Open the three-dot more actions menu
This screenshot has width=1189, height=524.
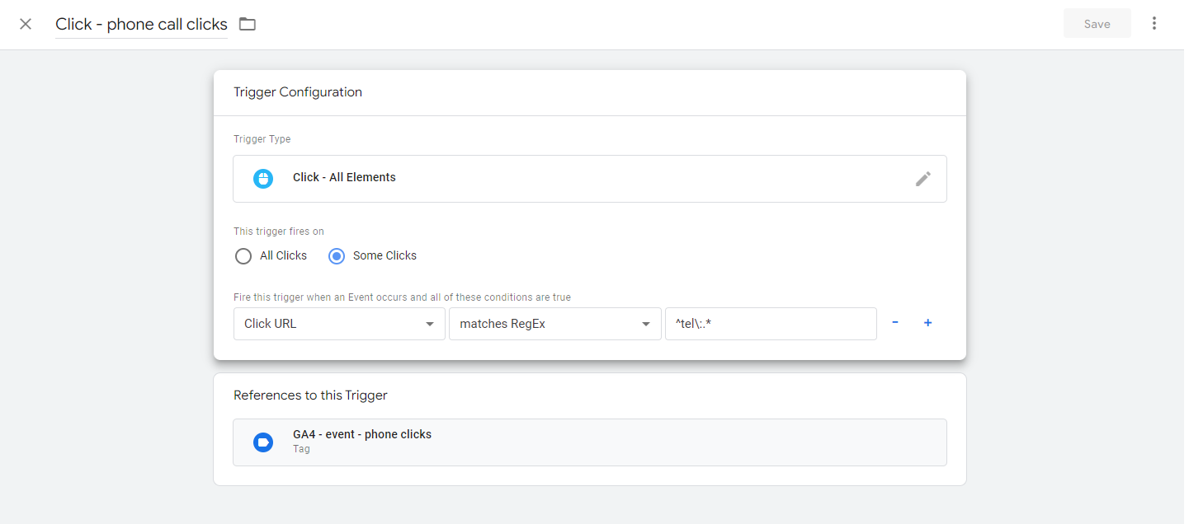[1154, 24]
